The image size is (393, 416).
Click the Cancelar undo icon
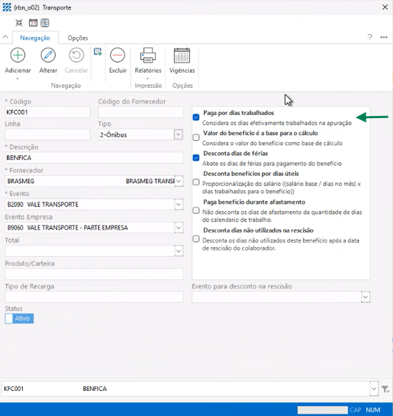[x=76, y=55]
